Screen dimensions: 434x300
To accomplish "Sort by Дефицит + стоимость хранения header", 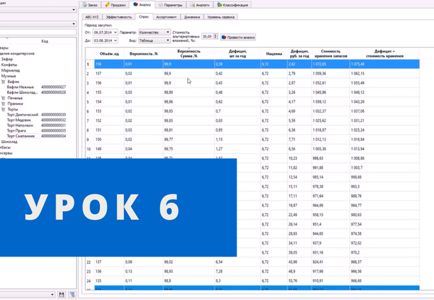I will [x=385, y=53].
